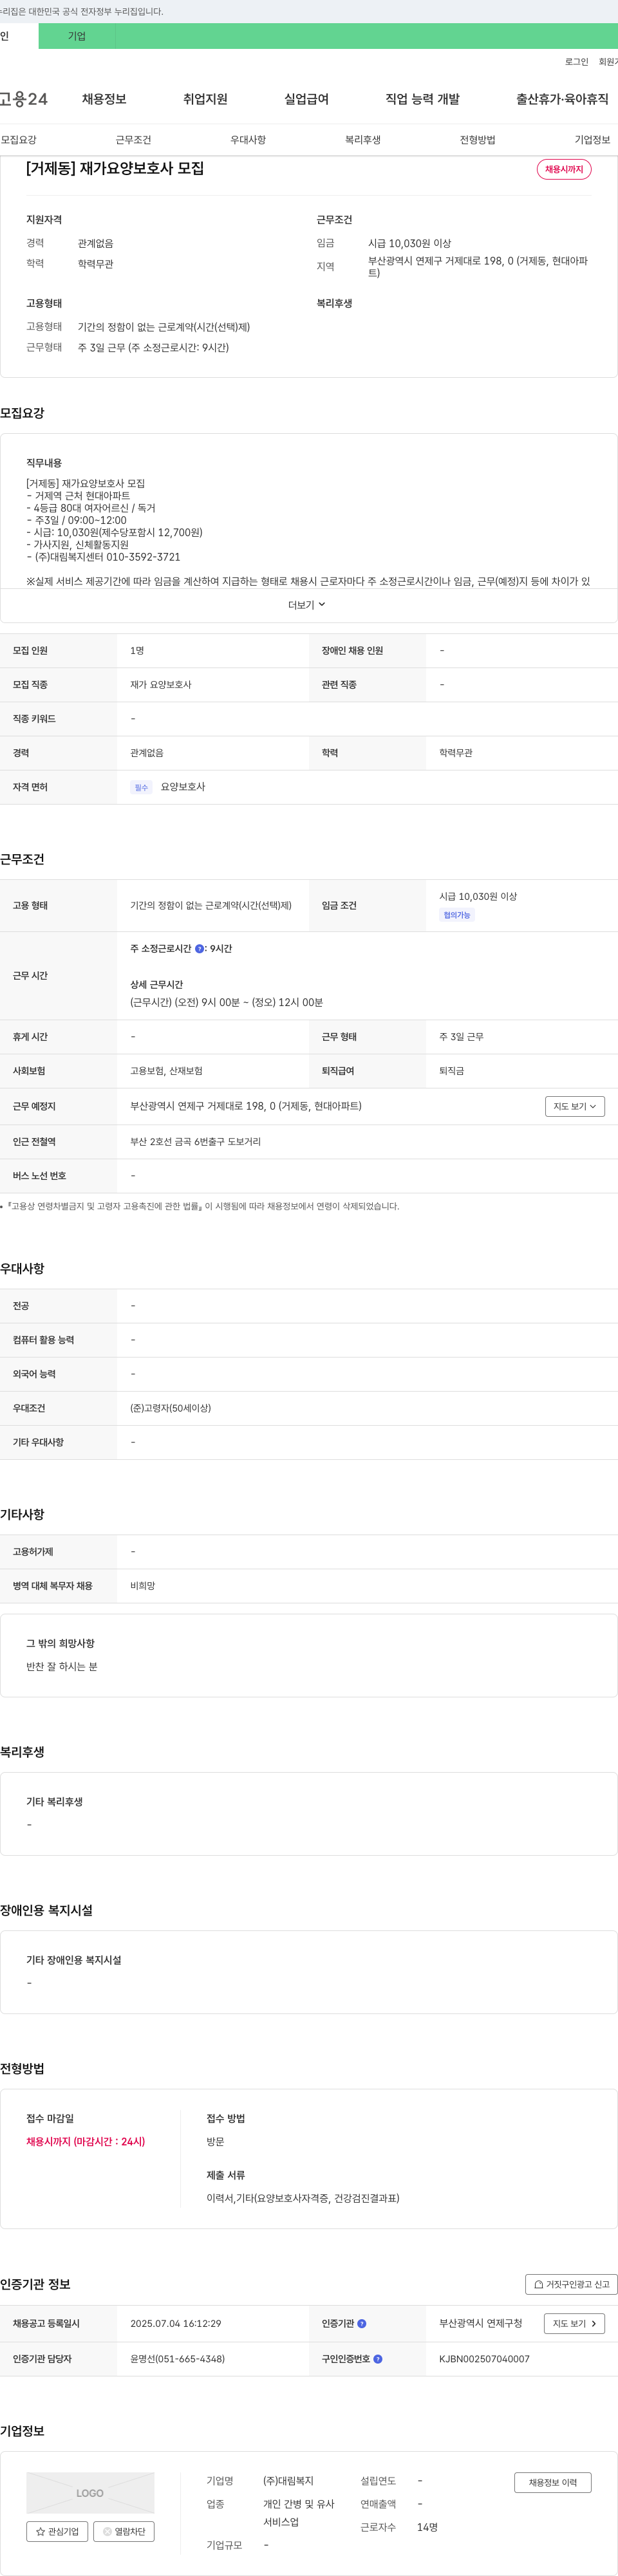Jump to 기업정보 section tab
This screenshot has width=618, height=2576.
coord(592,140)
